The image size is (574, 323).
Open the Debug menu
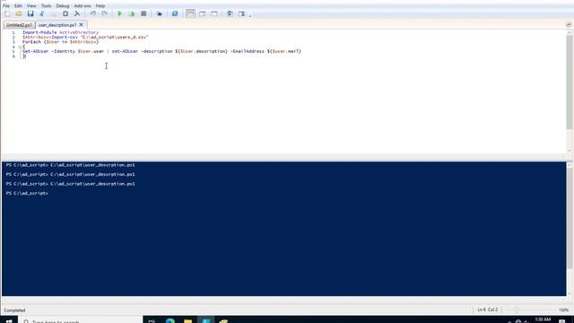pos(63,6)
